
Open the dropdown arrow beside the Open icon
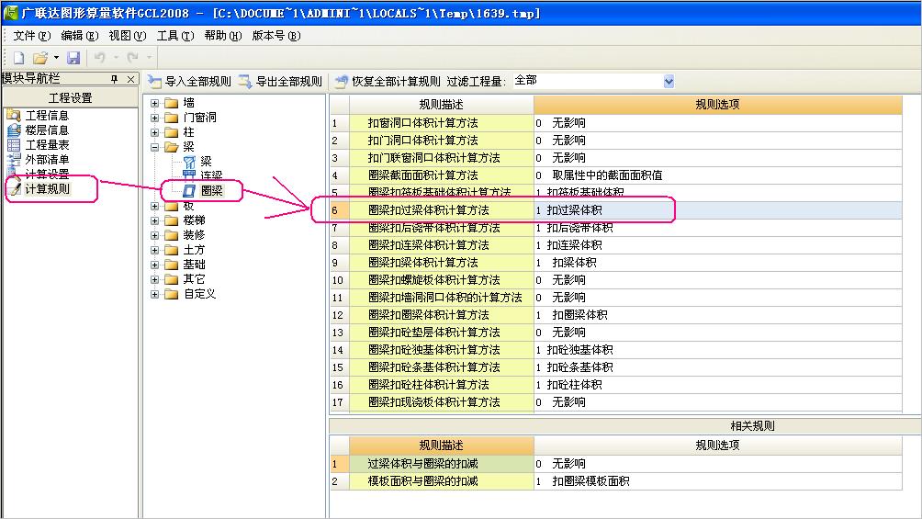56,58
